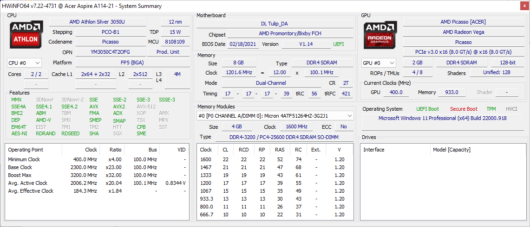Click the memory clock 1201.6 MHz value
This screenshot has width=530, height=227.
coord(239,73)
